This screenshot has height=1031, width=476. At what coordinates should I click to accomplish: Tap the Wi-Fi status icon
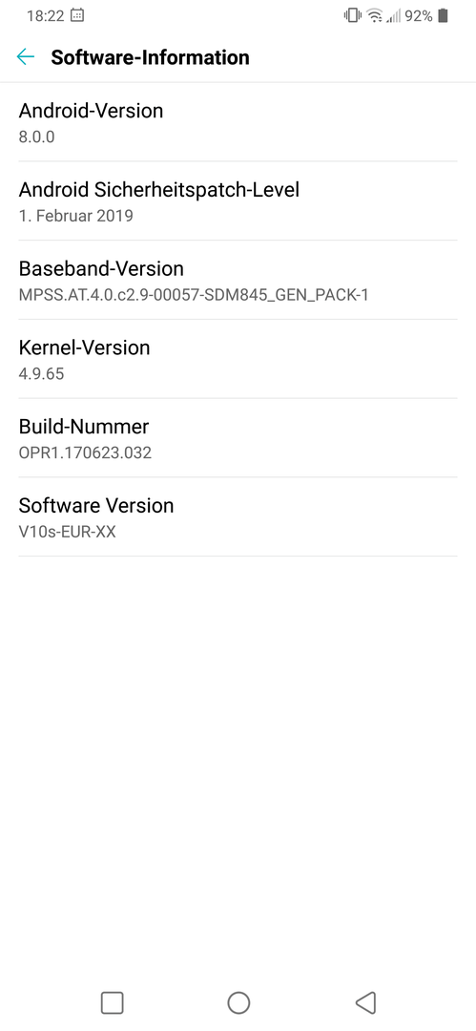[x=375, y=16]
